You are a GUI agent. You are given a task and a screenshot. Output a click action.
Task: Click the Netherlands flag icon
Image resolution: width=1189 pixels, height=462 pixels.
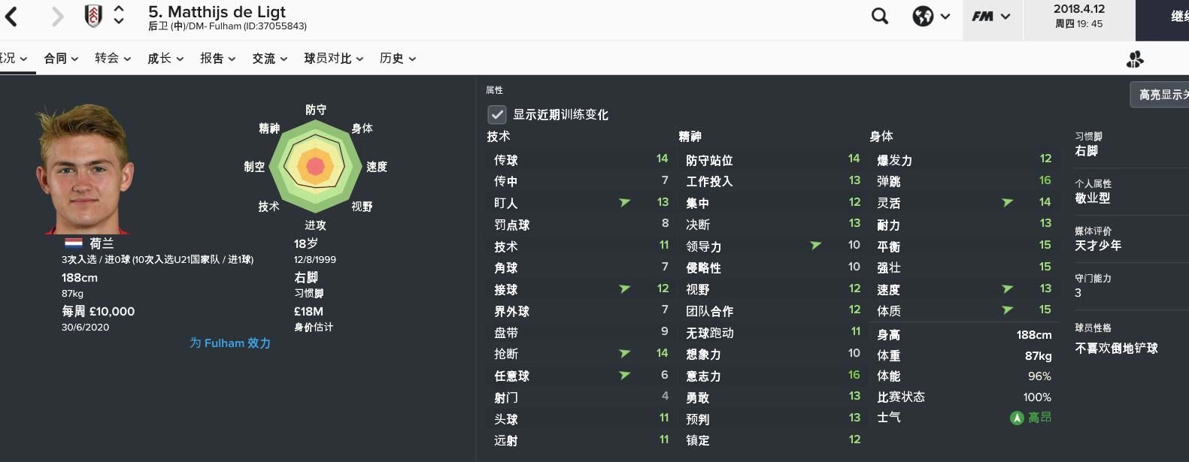click(73, 243)
